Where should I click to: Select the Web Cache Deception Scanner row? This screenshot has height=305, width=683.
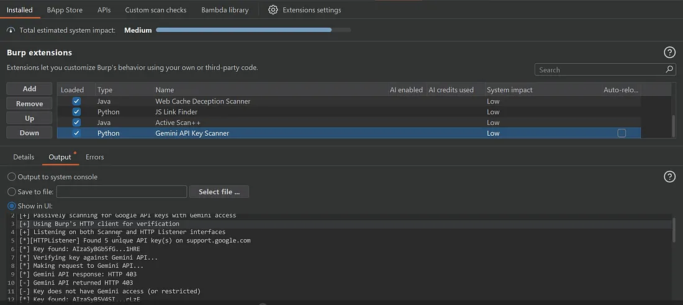(x=349, y=101)
